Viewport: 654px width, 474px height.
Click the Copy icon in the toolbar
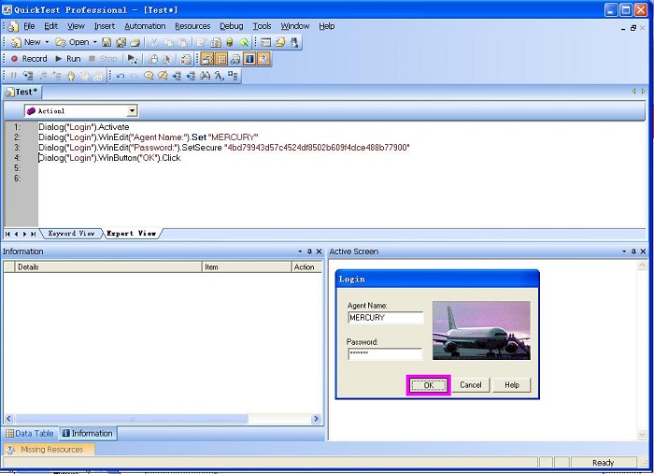168,42
